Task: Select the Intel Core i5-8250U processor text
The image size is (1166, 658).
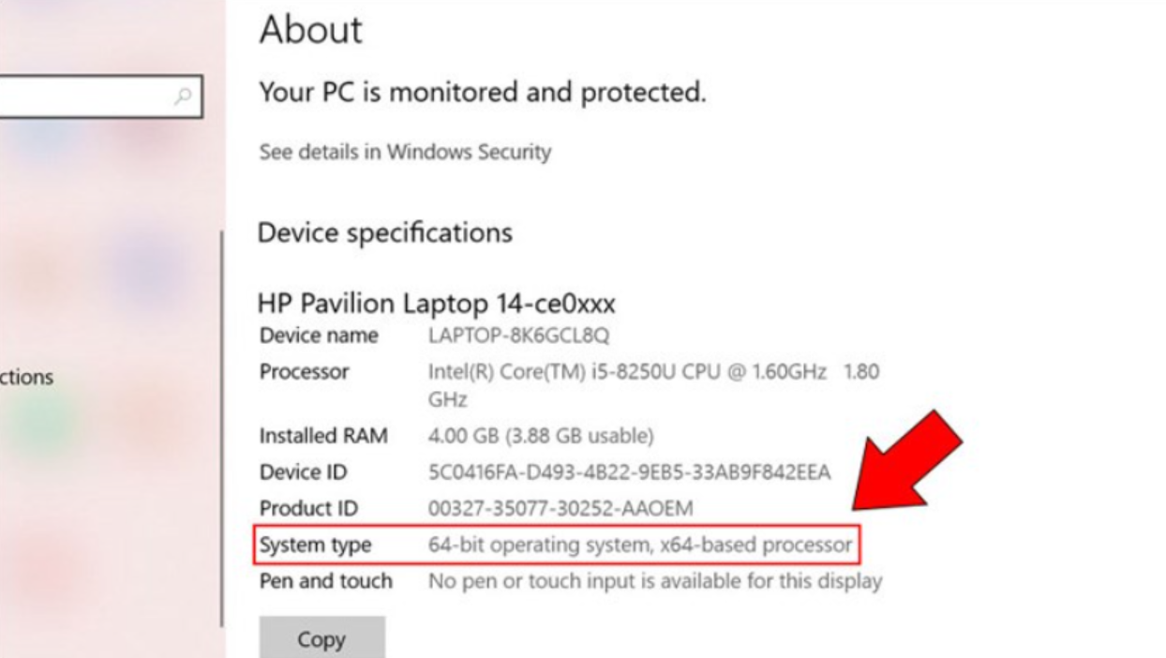Action: pos(626,372)
